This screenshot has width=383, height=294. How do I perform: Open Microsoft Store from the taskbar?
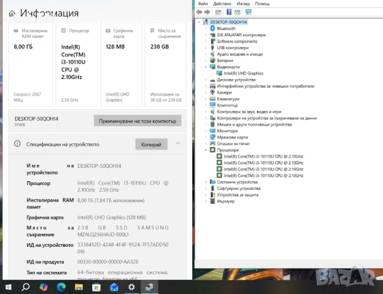(x=96, y=287)
